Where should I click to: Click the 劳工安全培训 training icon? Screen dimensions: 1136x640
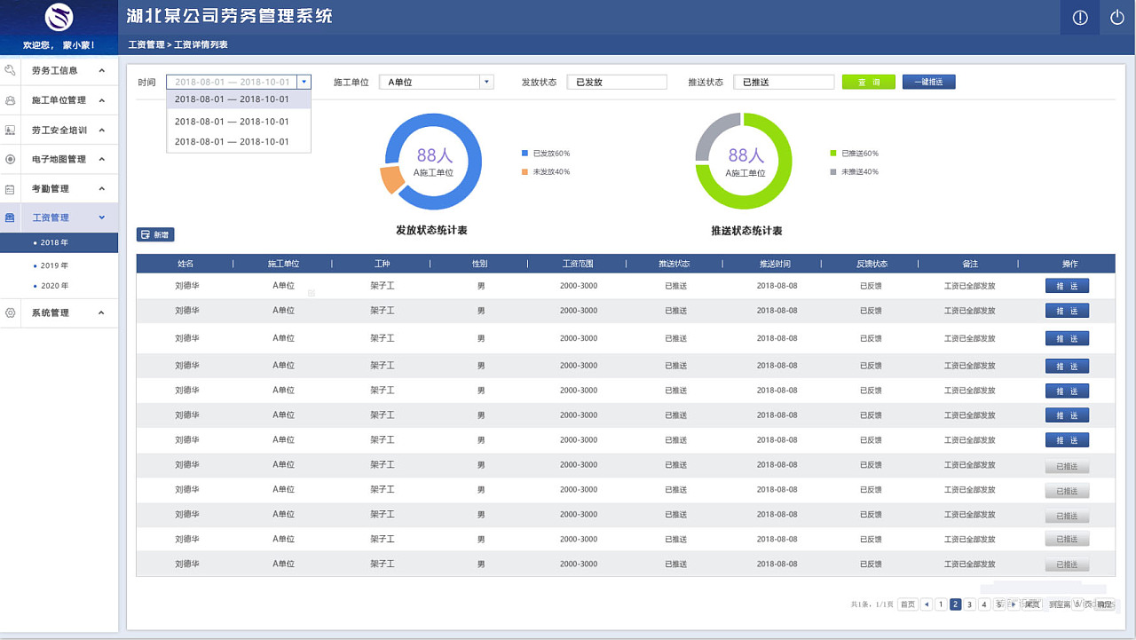(x=11, y=130)
